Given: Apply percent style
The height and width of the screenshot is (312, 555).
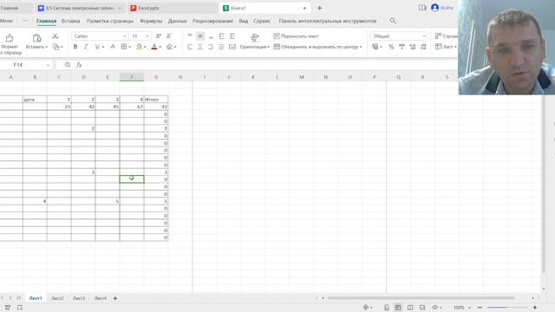Looking at the screenshot, I should click(391, 47).
